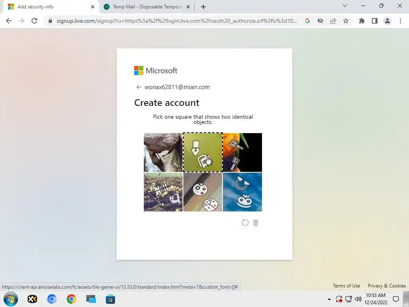Viewport: 409px width, 307px height.
Task: Click the Microsoft logo
Action: 156,70
